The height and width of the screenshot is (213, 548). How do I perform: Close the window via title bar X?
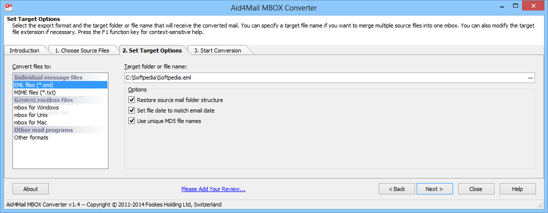pos(533,5)
